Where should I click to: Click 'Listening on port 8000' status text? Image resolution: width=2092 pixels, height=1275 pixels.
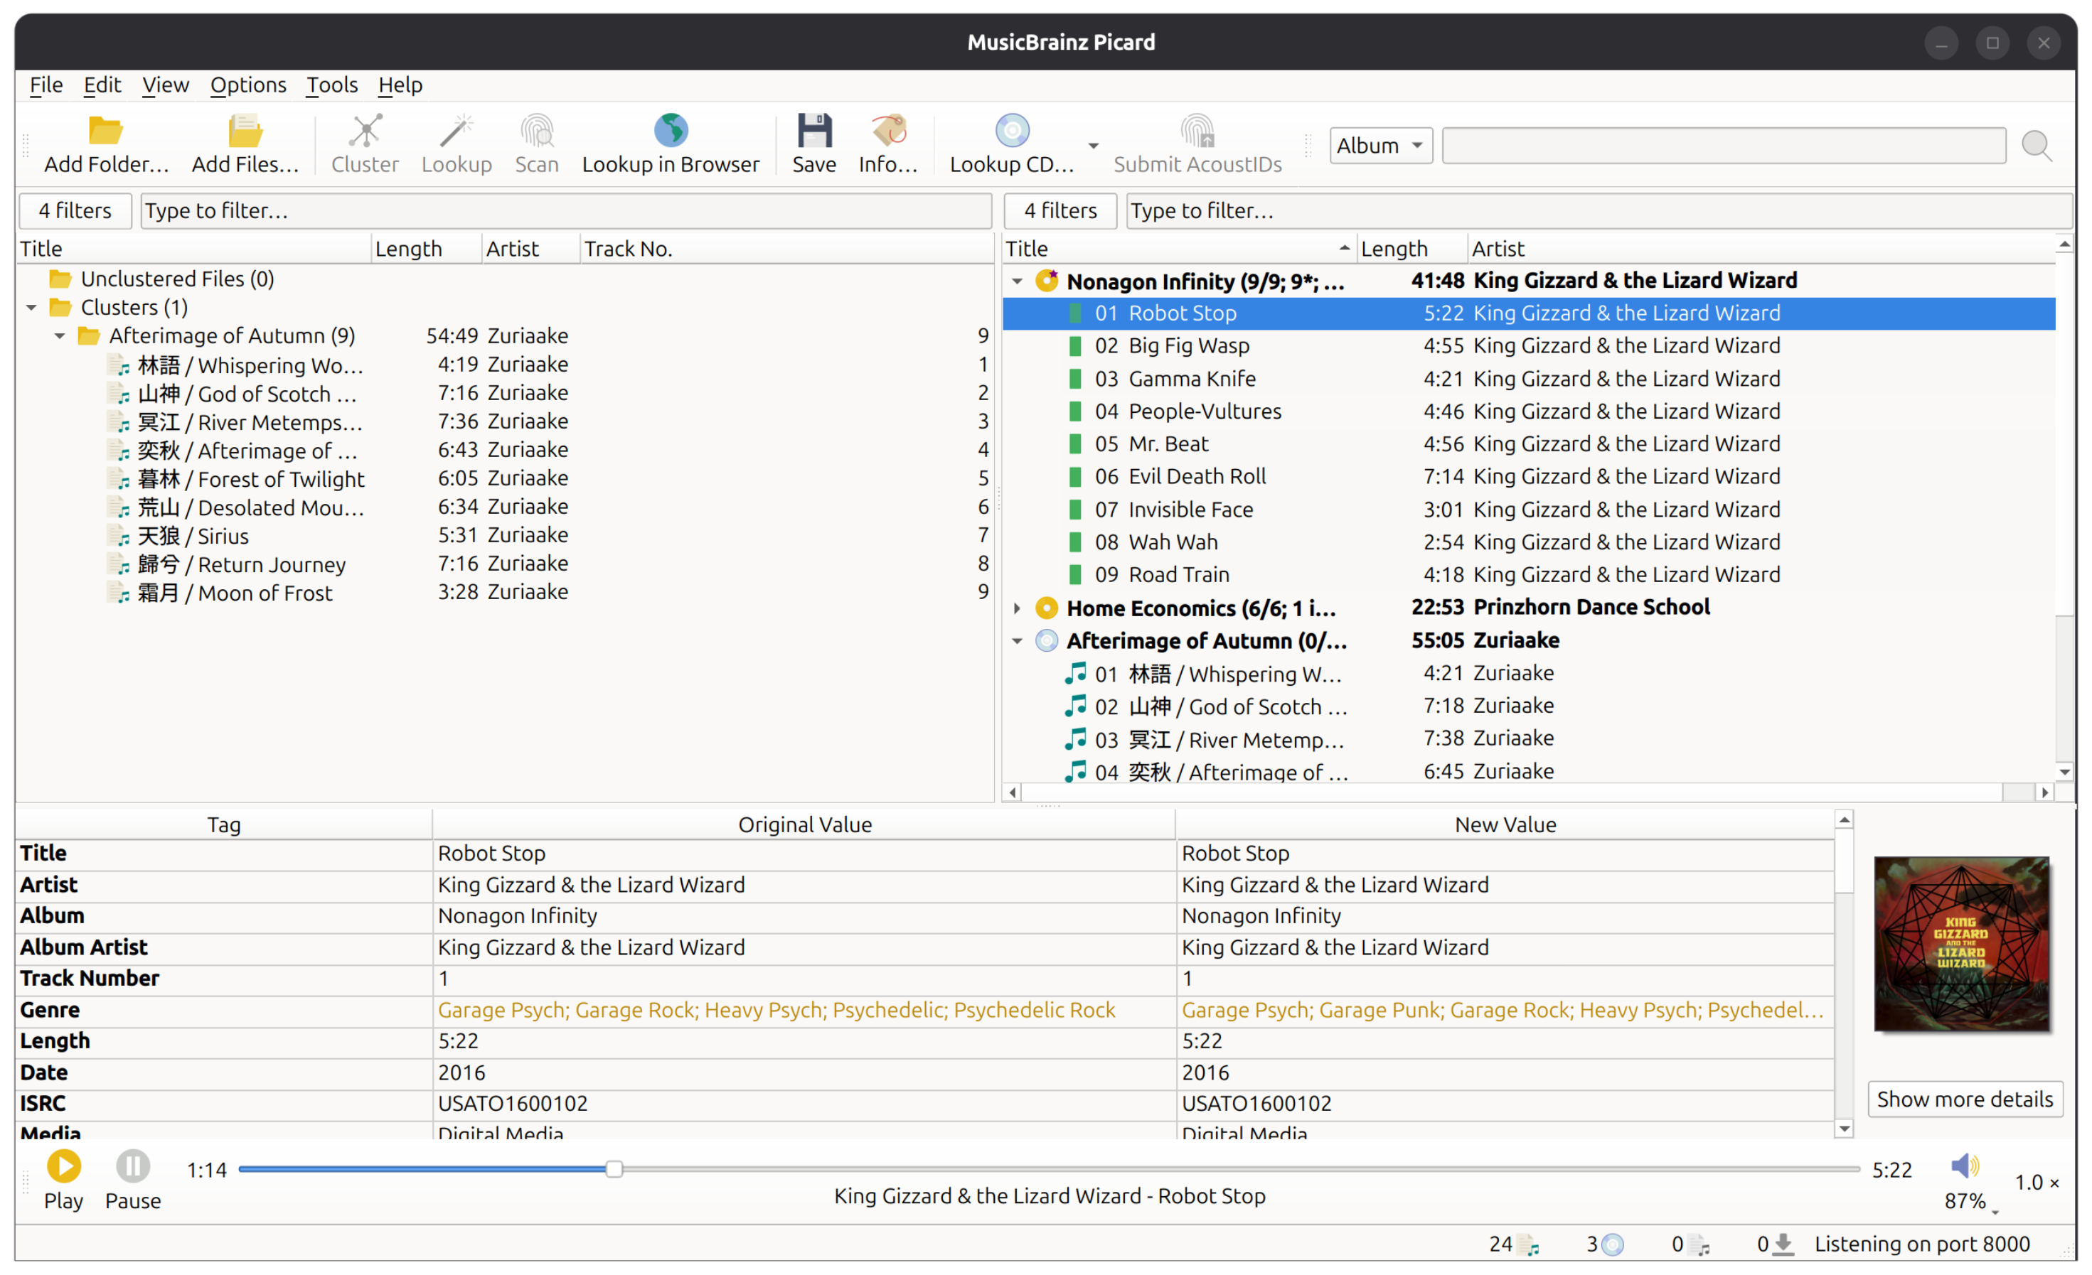tap(1922, 1244)
